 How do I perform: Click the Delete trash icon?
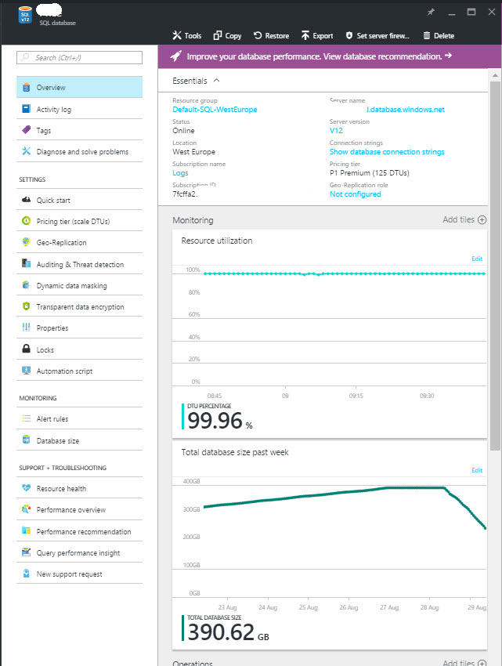pyautogui.click(x=427, y=36)
